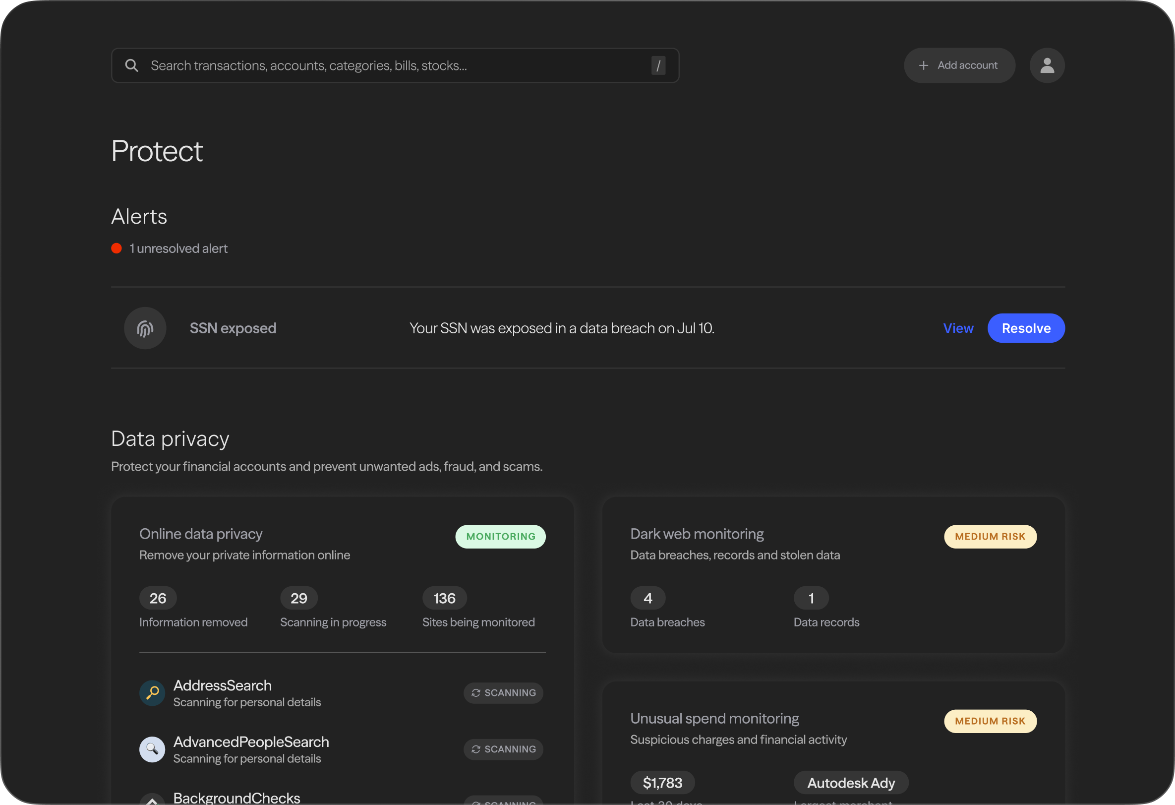Click the Dark web monitoring MEDIUM RISK badge
The image size is (1175, 805).
tap(990, 536)
